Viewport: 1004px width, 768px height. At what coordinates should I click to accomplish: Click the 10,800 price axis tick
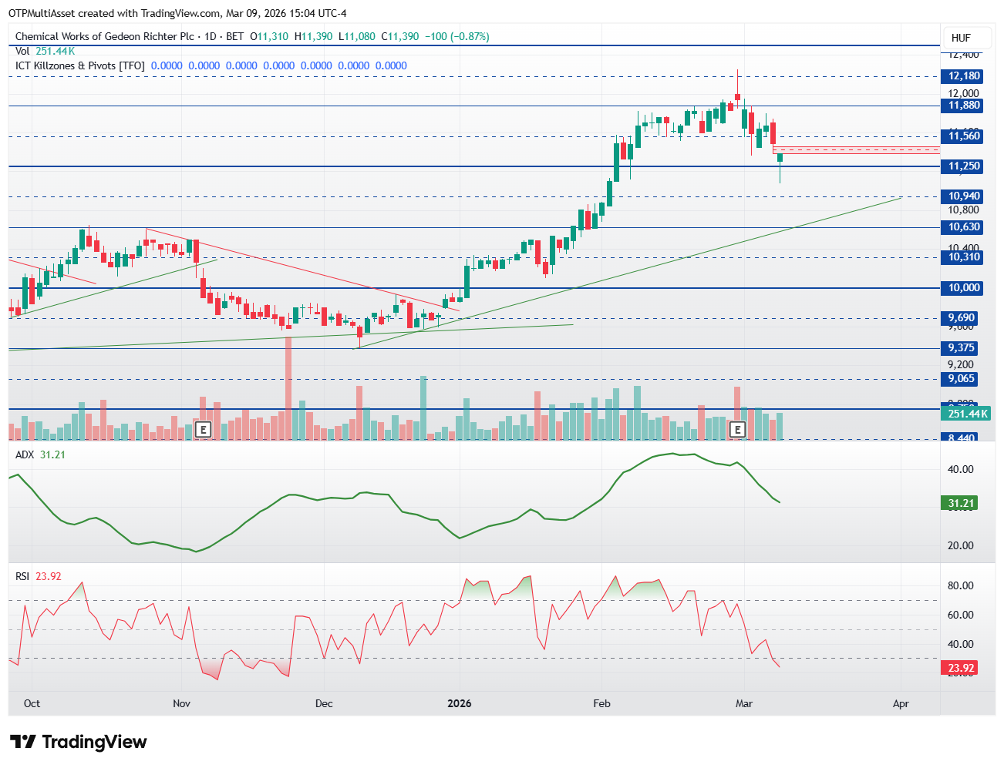tap(963, 210)
